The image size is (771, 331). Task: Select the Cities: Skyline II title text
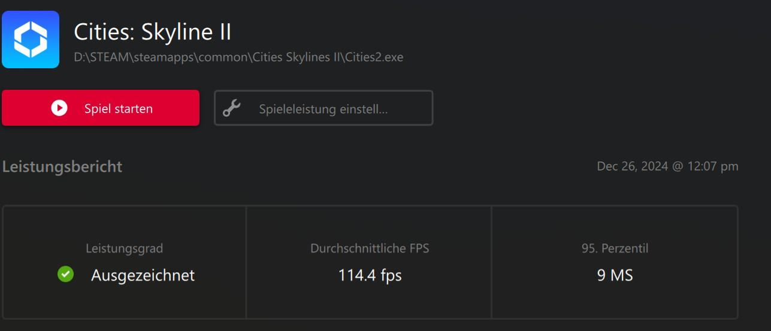pyautogui.click(x=152, y=32)
